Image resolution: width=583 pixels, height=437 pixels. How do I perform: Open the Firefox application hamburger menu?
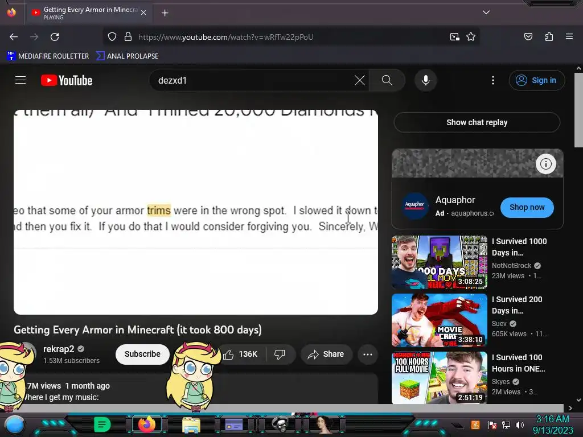tap(569, 36)
